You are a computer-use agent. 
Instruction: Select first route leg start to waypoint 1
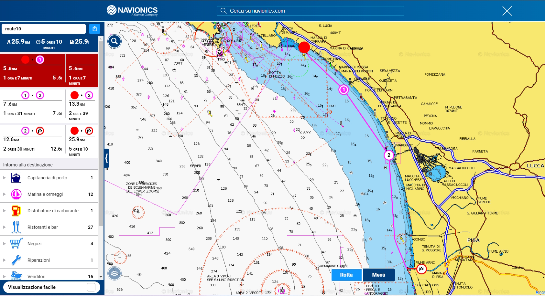(33, 70)
